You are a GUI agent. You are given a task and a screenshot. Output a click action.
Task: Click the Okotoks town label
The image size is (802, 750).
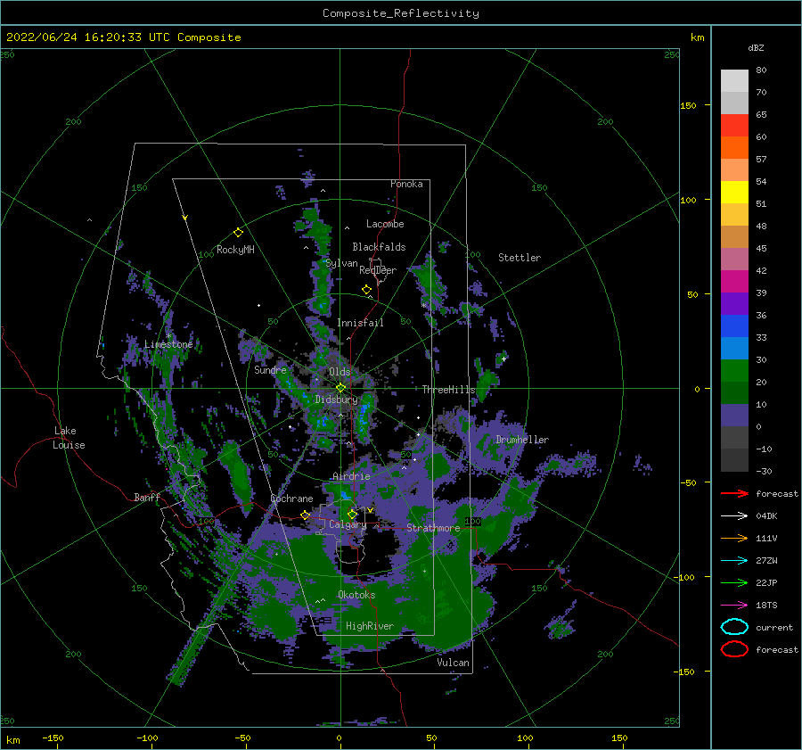click(x=356, y=595)
